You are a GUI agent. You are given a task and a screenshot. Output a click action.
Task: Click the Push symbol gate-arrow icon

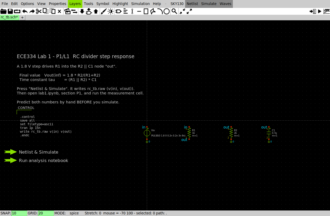89,11
